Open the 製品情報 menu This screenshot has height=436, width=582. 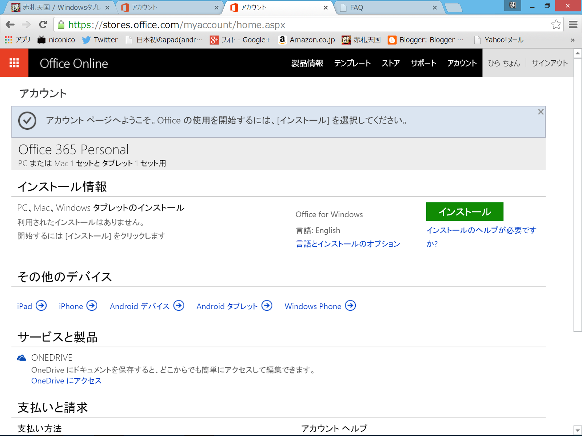click(x=307, y=63)
